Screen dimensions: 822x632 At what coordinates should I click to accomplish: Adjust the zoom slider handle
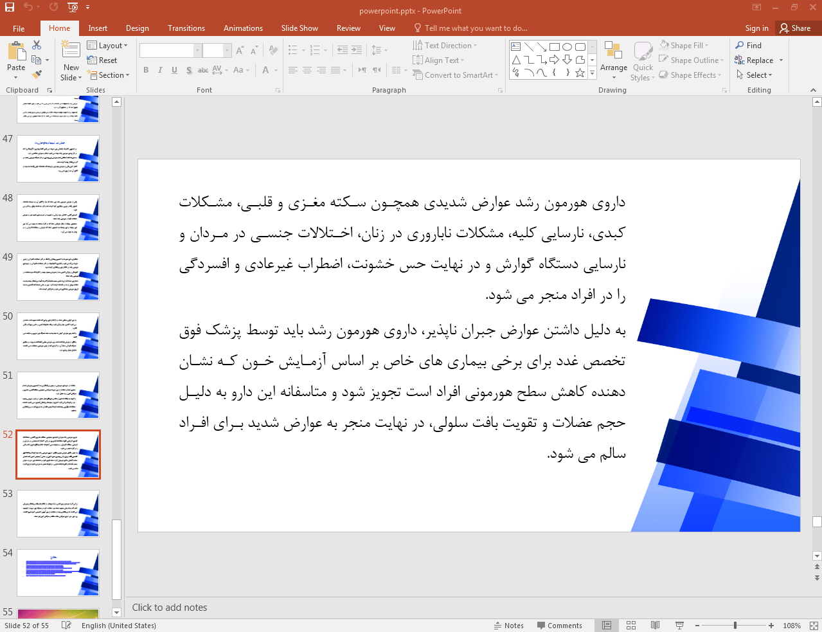tap(735, 626)
